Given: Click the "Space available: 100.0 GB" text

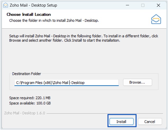Looking at the screenshot, I should 30,103.
